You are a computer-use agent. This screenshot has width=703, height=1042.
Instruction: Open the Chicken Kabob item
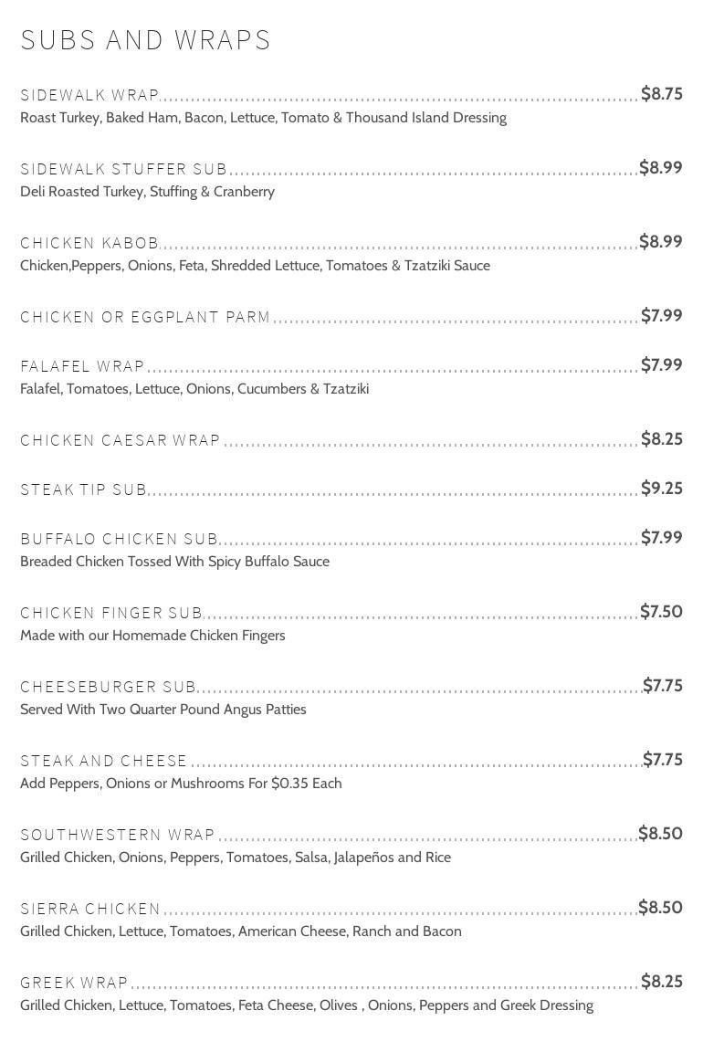(x=89, y=243)
